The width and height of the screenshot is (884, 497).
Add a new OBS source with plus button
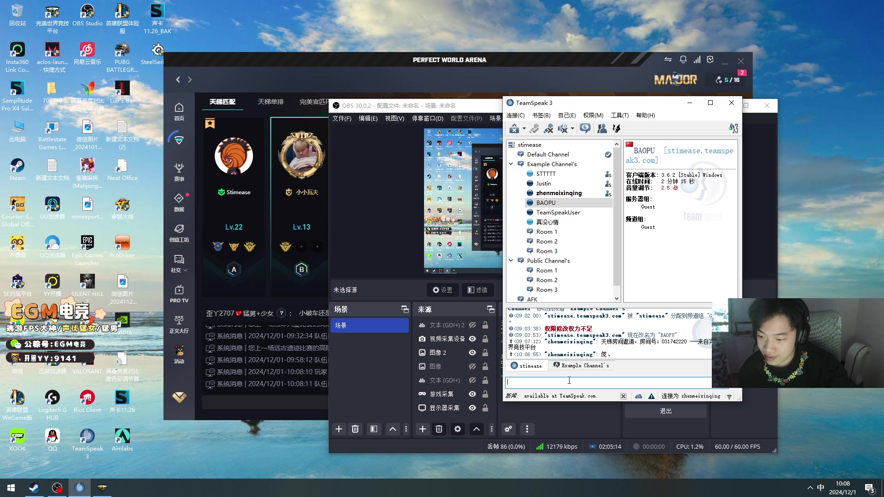pos(422,429)
